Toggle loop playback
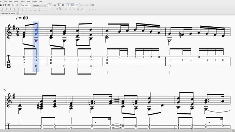The width and height of the screenshot is (235, 132). click(x=63, y=5)
